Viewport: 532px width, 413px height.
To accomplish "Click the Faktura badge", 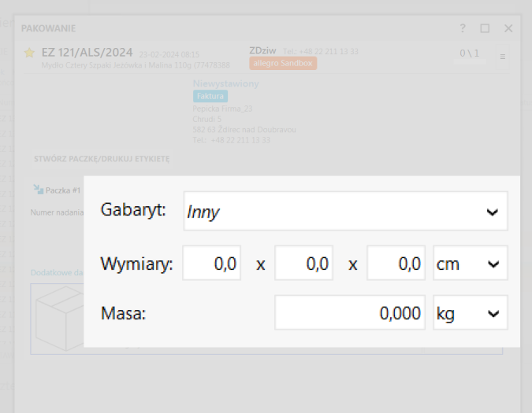I will click(x=210, y=96).
